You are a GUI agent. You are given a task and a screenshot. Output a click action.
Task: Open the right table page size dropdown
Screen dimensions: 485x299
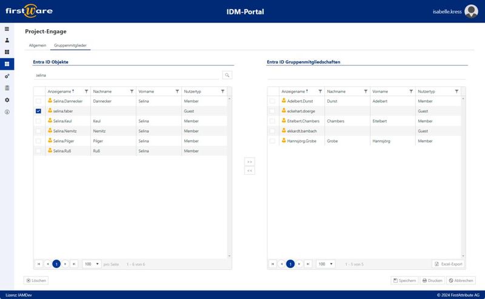[326, 264]
